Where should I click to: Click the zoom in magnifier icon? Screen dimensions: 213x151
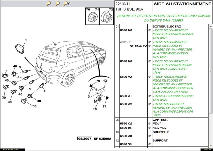click(x=49, y=3)
